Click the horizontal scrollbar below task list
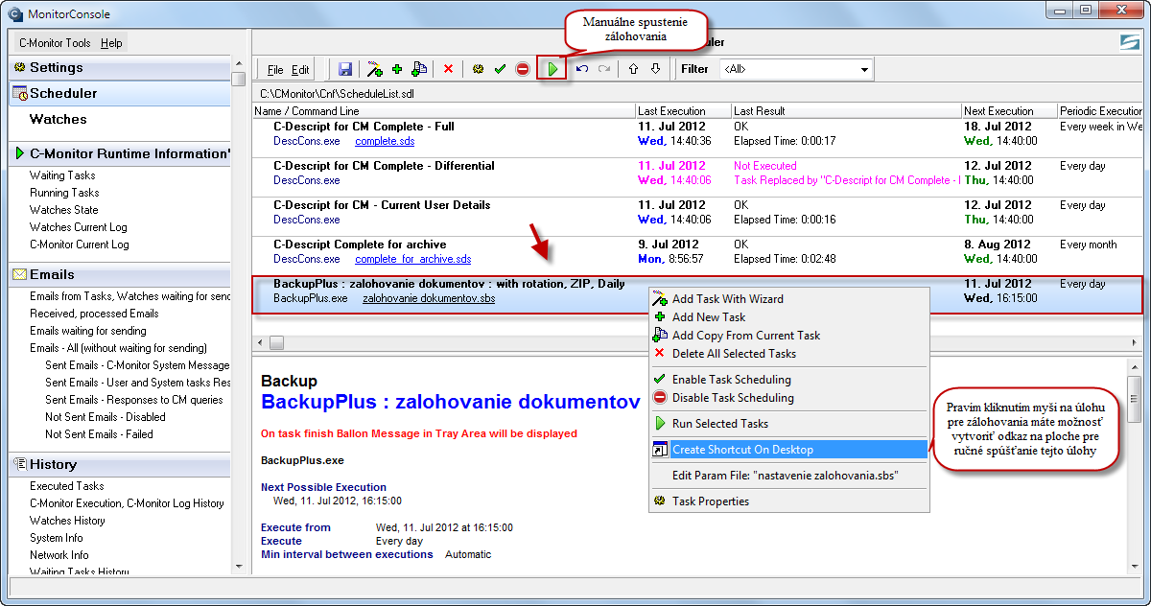This screenshot has height=606, width=1151. coord(697,342)
